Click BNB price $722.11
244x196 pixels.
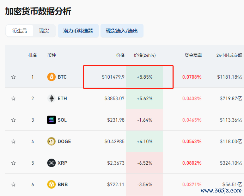116,184
